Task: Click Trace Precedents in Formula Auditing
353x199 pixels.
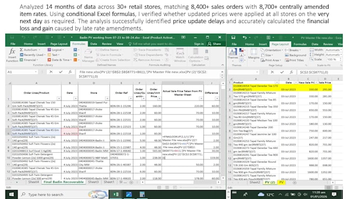Action: coord(147,50)
